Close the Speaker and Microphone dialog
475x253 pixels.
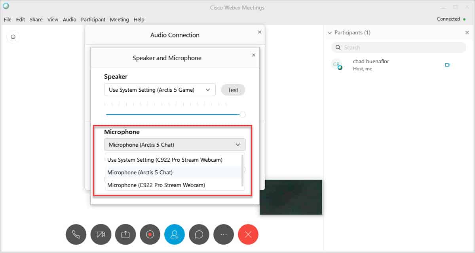click(254, 55)
